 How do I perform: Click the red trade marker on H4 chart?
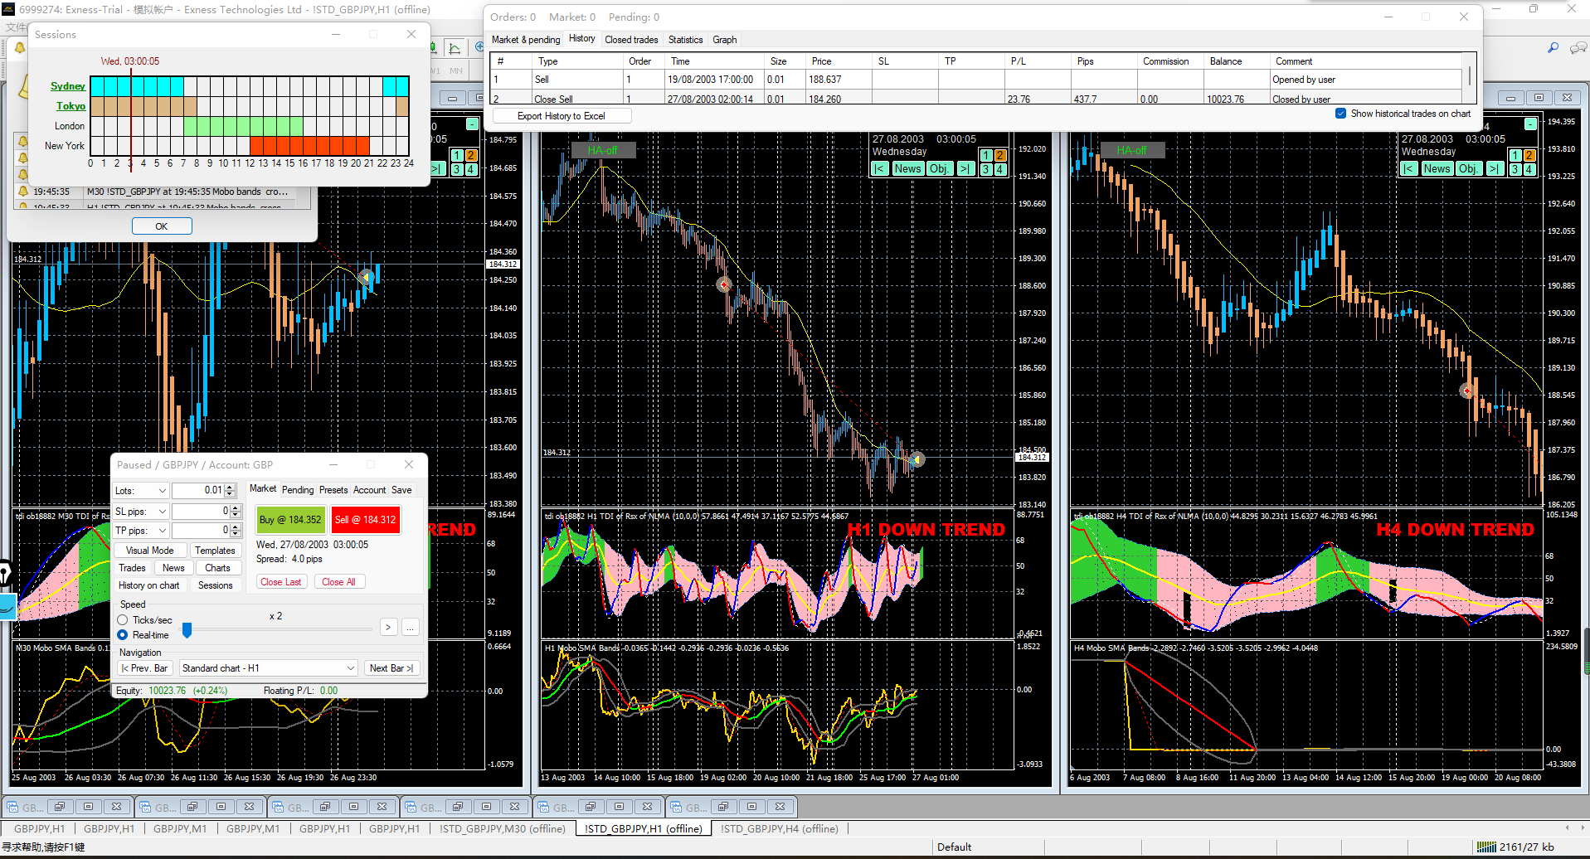click(1467, 391)
